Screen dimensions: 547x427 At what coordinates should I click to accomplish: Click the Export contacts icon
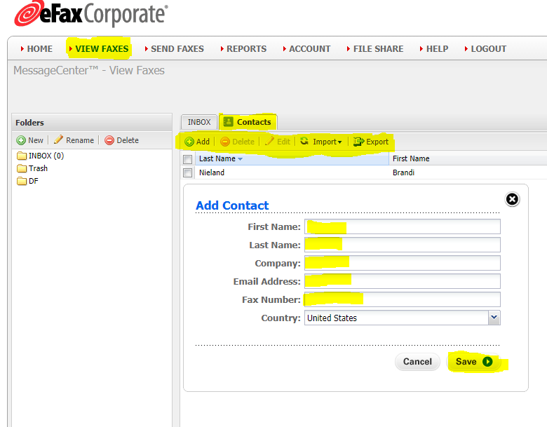(359, 142)
